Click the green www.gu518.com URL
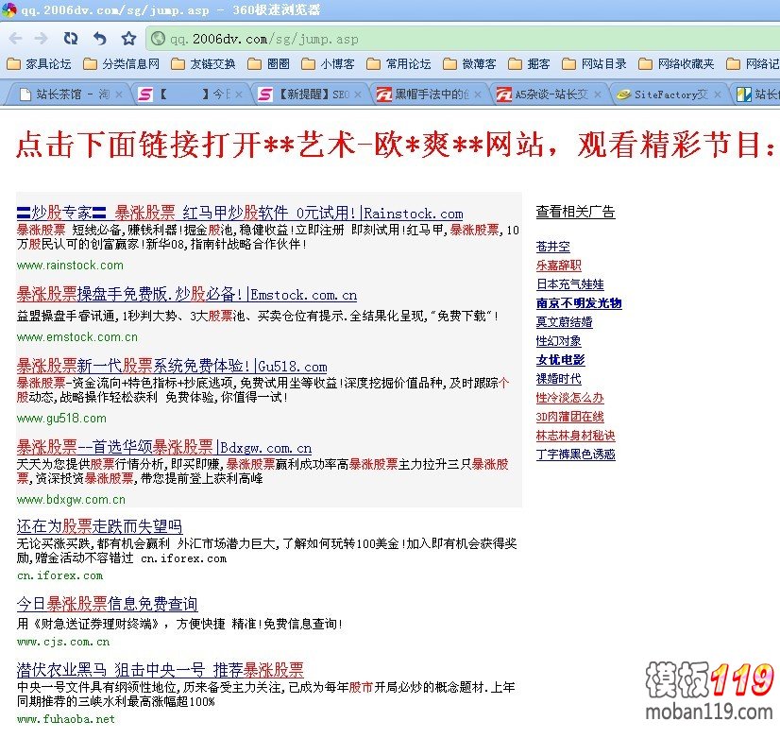Screen dimensions: 780x738 pos(61,418)
